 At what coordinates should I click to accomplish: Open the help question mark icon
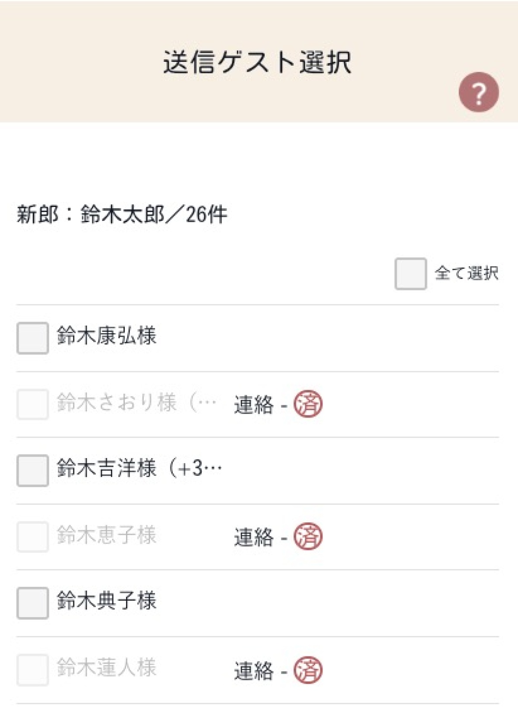478,92
